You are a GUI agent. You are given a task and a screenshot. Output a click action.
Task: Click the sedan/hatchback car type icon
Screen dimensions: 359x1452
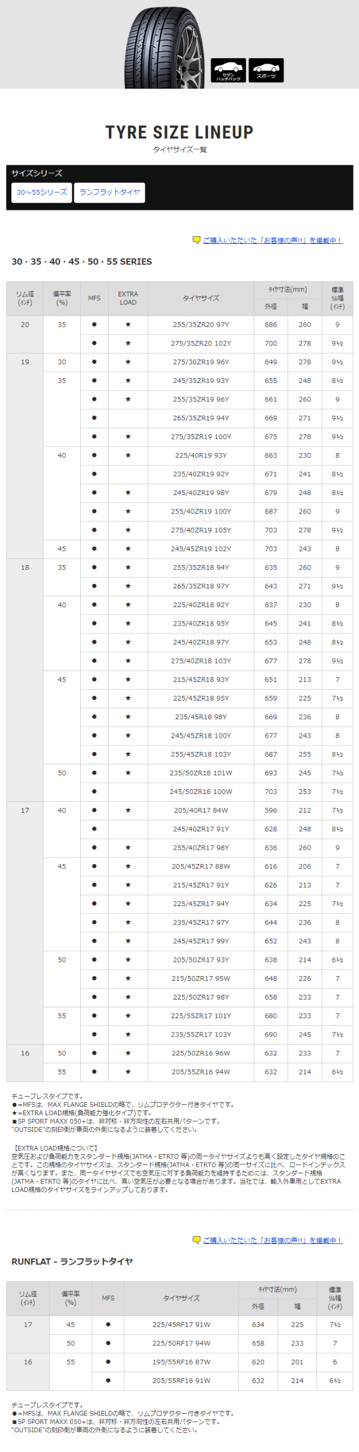point(228,71)
